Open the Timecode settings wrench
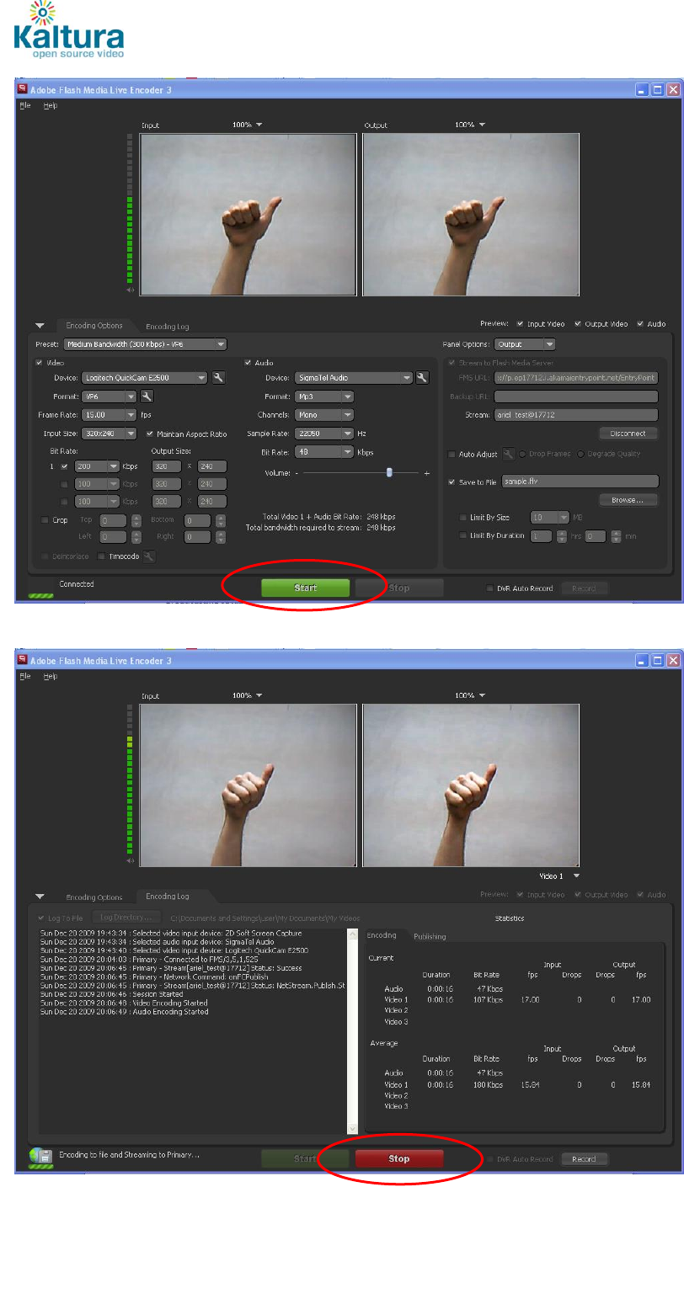This screenshot has width=684, height=1304. click(149, 556)
